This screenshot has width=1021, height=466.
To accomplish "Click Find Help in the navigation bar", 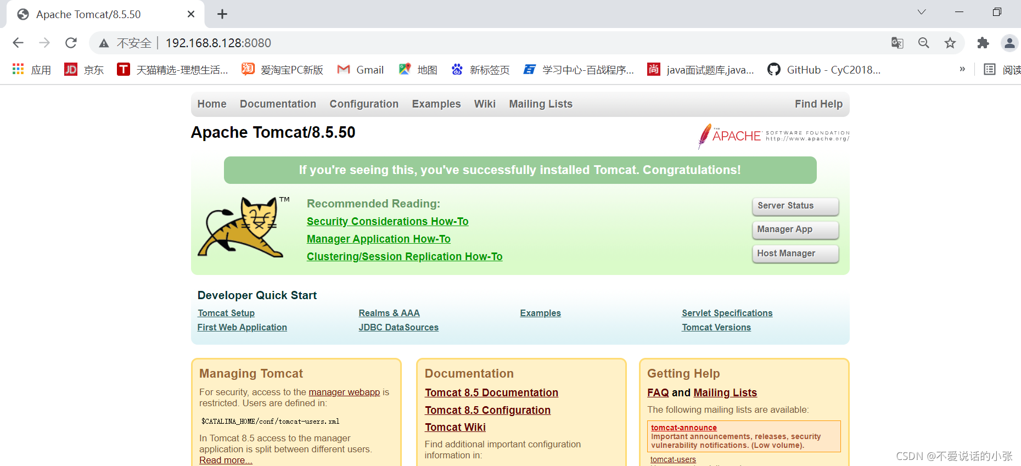I will pyautogui.click(x=818, y=104).
